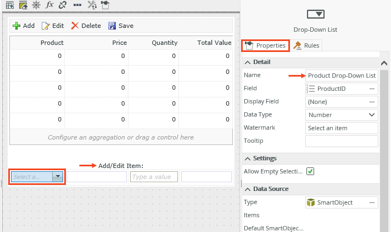The image size is (391, 232).
Task: Click the red X Delete button
Action: click(86, 26)
